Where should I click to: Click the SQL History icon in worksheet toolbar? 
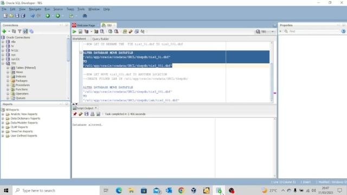(137, 31)
